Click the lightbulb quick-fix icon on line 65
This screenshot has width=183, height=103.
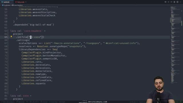tap(11, 37)
